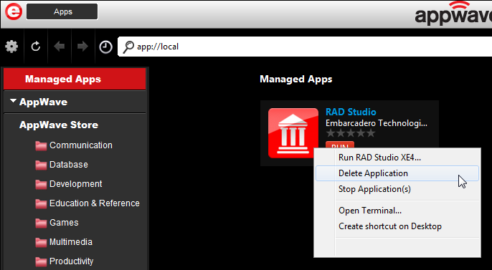Select Delete Application from context menu
The width and height of the screenshot is (492, 270).
[x=397, y=173]
